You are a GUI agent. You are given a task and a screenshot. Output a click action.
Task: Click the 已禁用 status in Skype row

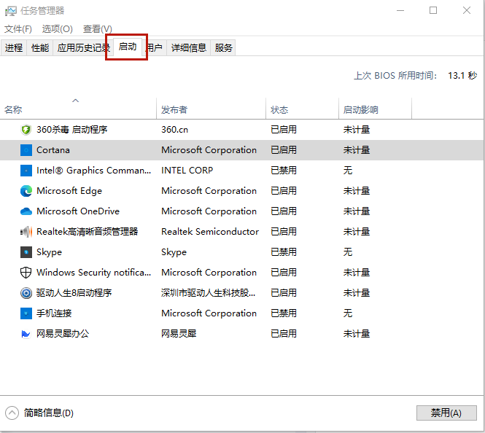pyautogui.click(x=284, y=252)
